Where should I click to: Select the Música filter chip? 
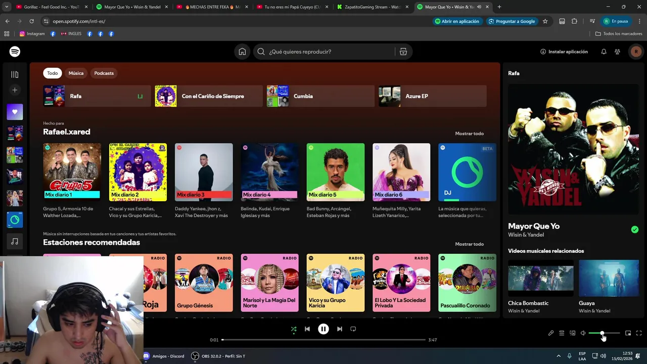(76, 73)
